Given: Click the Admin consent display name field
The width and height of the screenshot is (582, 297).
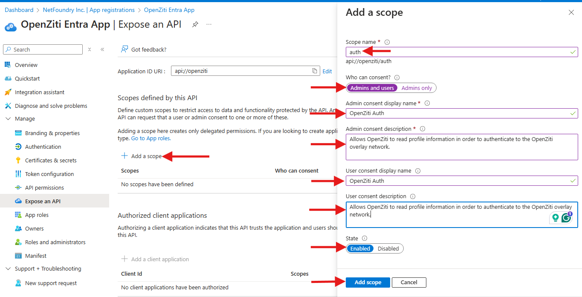Looking at the screenshot, I should pos(456,113).
